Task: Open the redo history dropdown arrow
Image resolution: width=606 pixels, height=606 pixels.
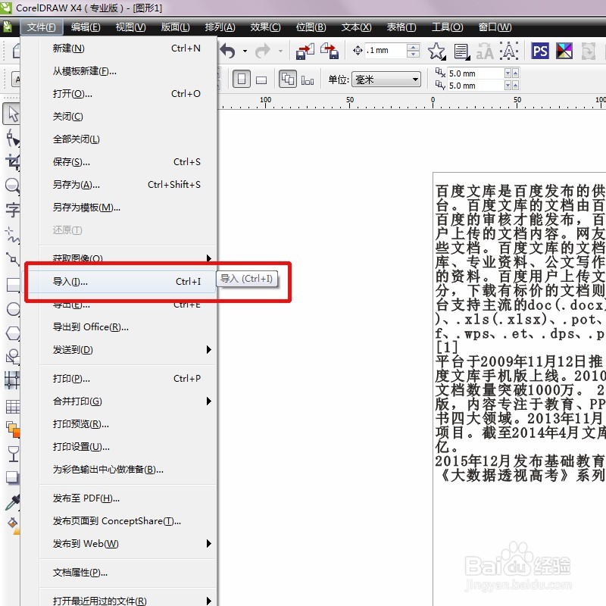Action: click(x=280, y=51)
